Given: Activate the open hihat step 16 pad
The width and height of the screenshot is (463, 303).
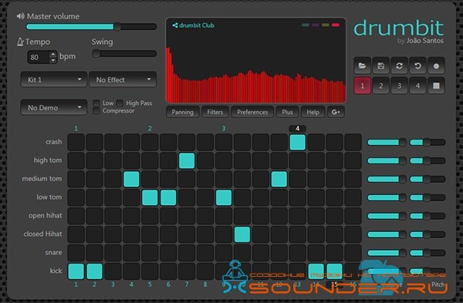Looking at the screenshot, I should (x=353, y=216).
